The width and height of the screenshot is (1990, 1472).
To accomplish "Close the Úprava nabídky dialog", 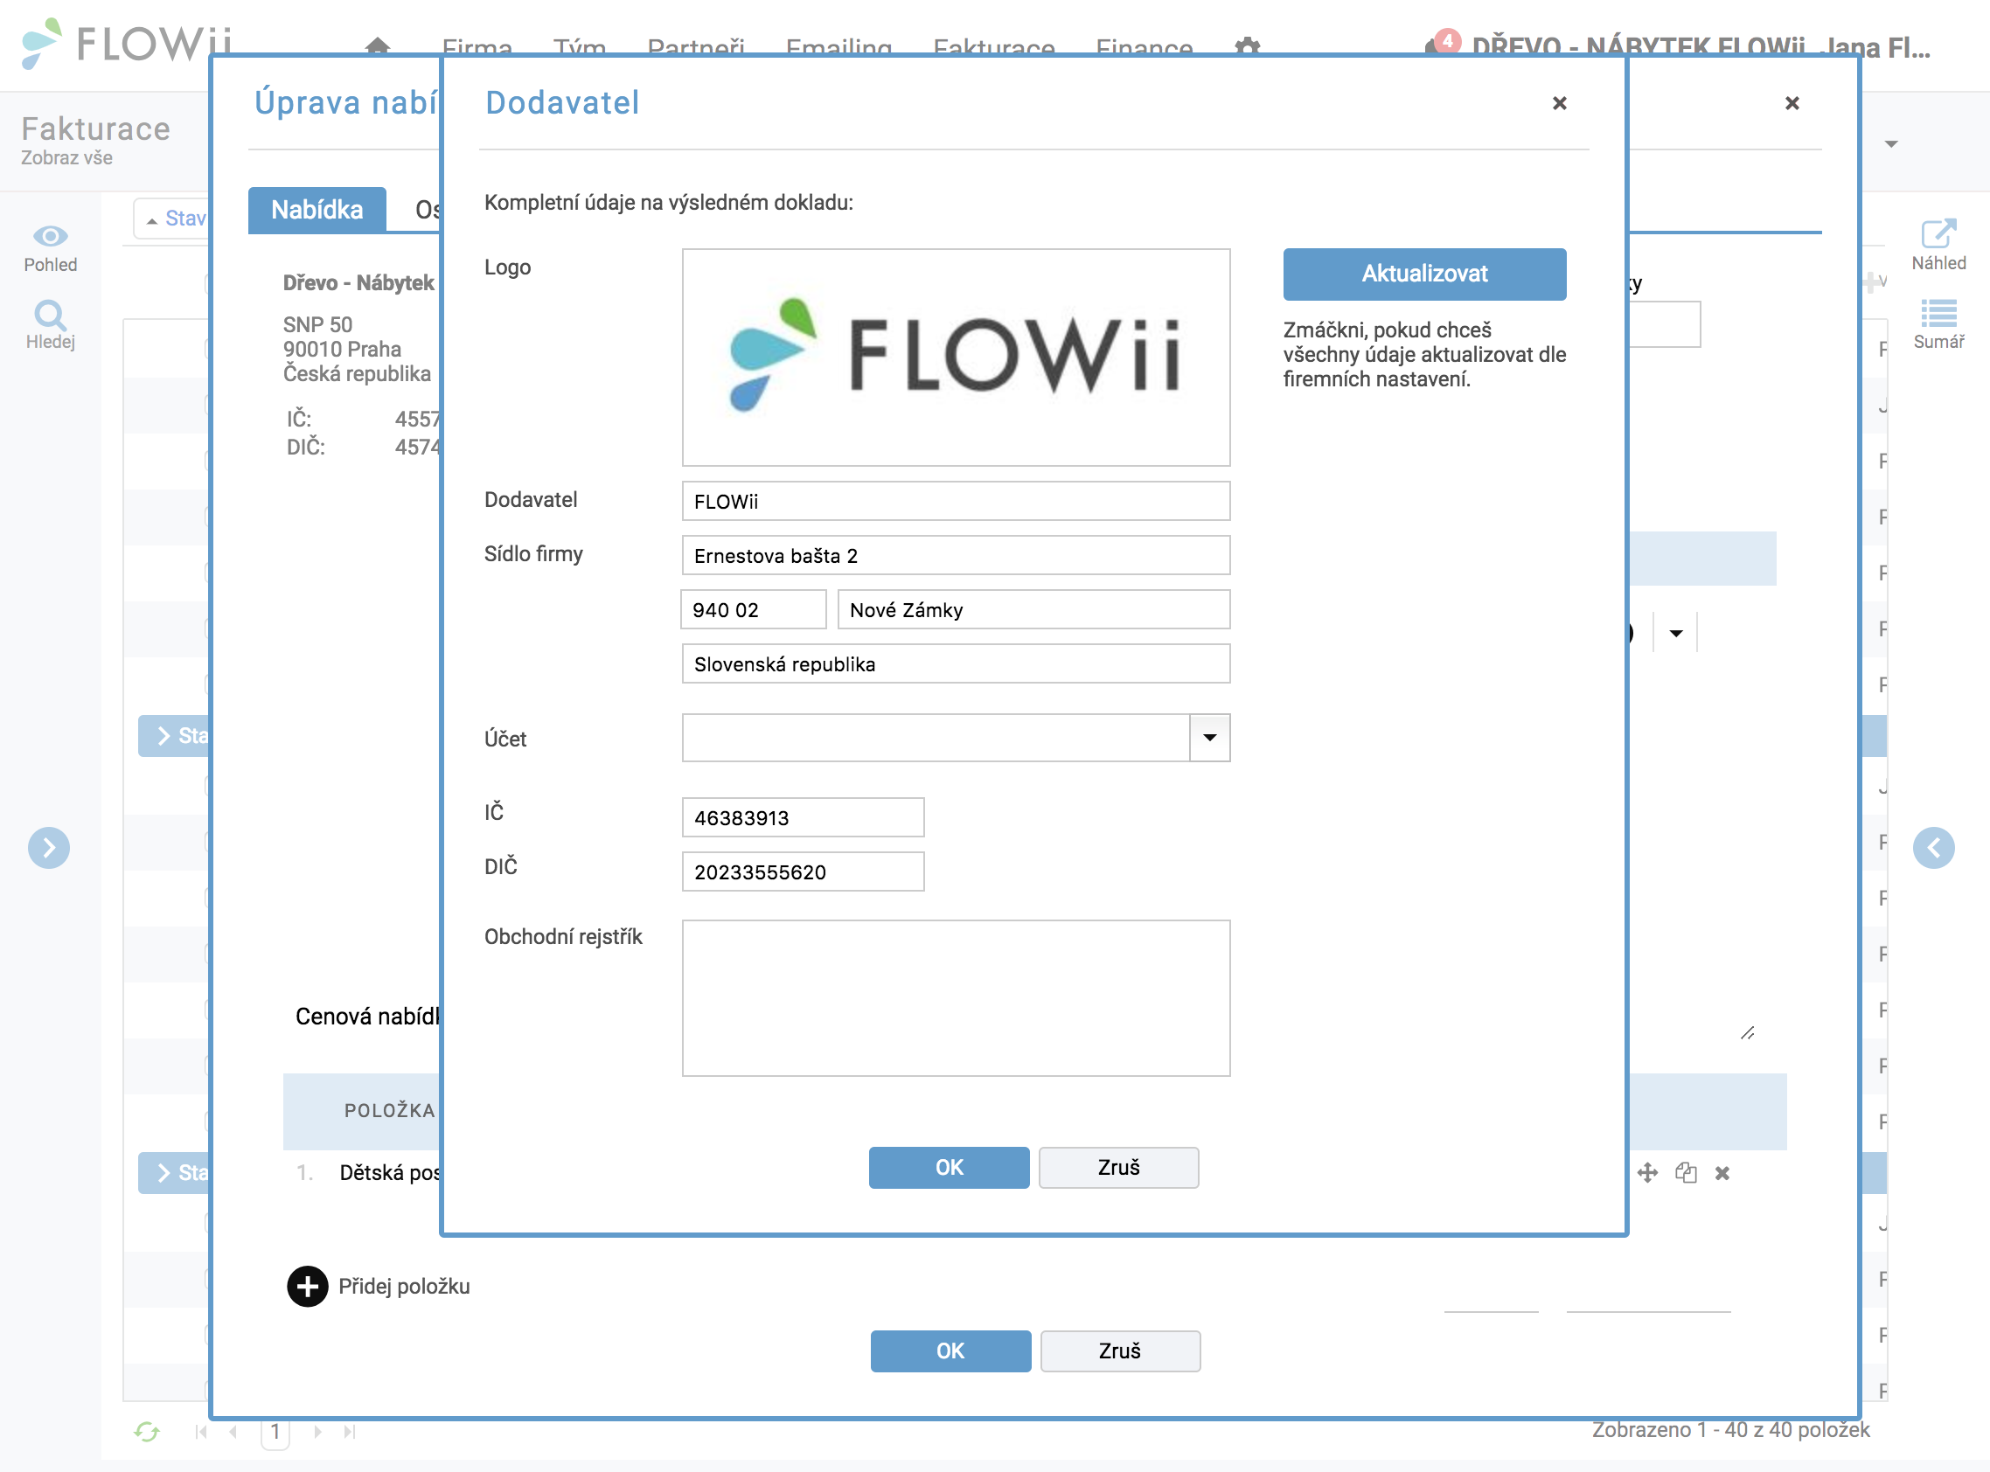I will coord(1792,103).
